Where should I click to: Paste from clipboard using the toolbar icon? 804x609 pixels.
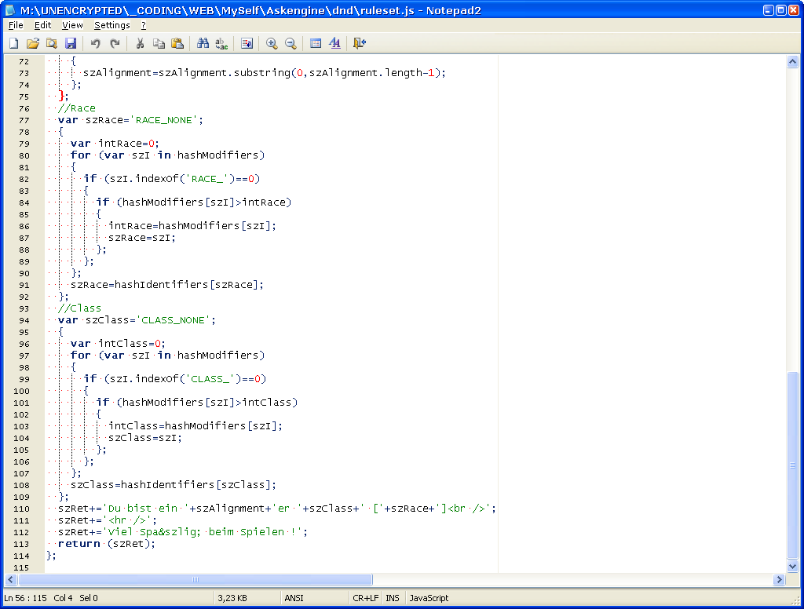177,44
